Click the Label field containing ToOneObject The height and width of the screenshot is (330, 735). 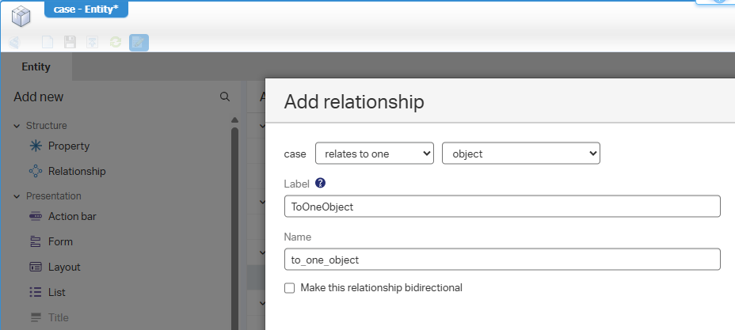pyautogui.click(x=501, y=207)
